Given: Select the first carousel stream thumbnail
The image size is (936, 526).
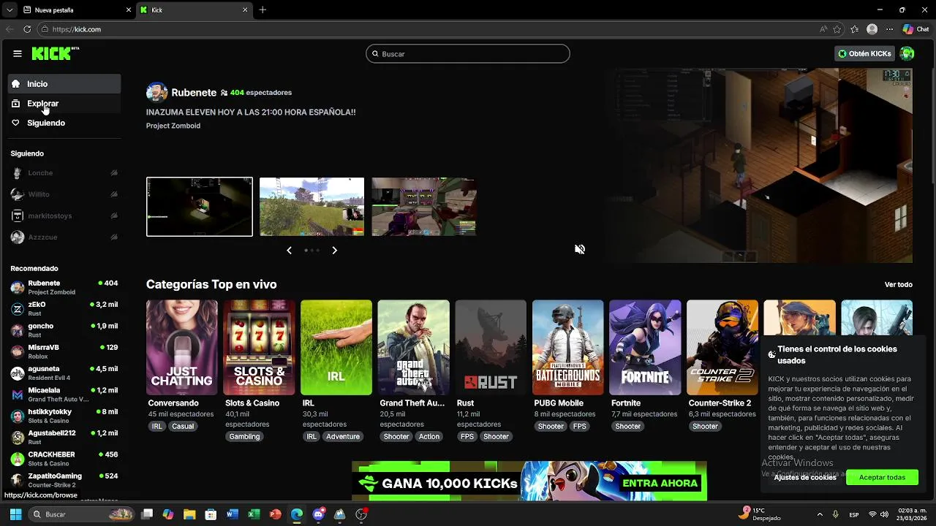Looking at the screenshot, I should point(200,207).
